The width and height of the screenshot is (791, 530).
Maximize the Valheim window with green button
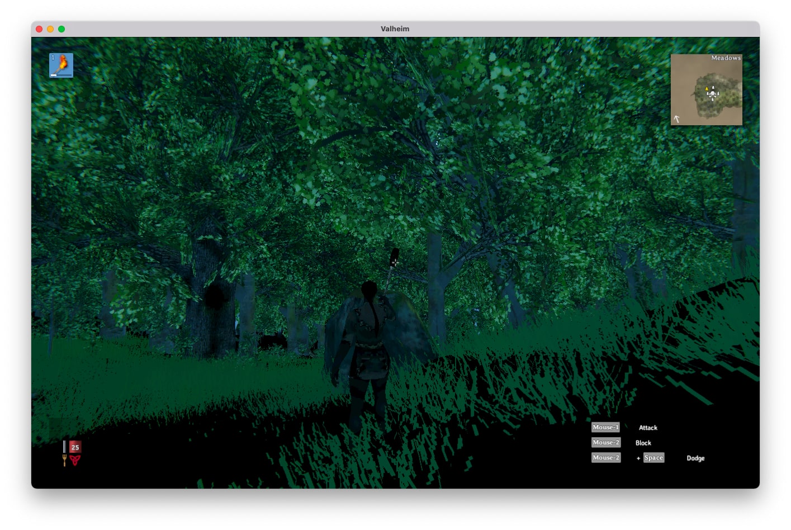click(x=61, y=29)
